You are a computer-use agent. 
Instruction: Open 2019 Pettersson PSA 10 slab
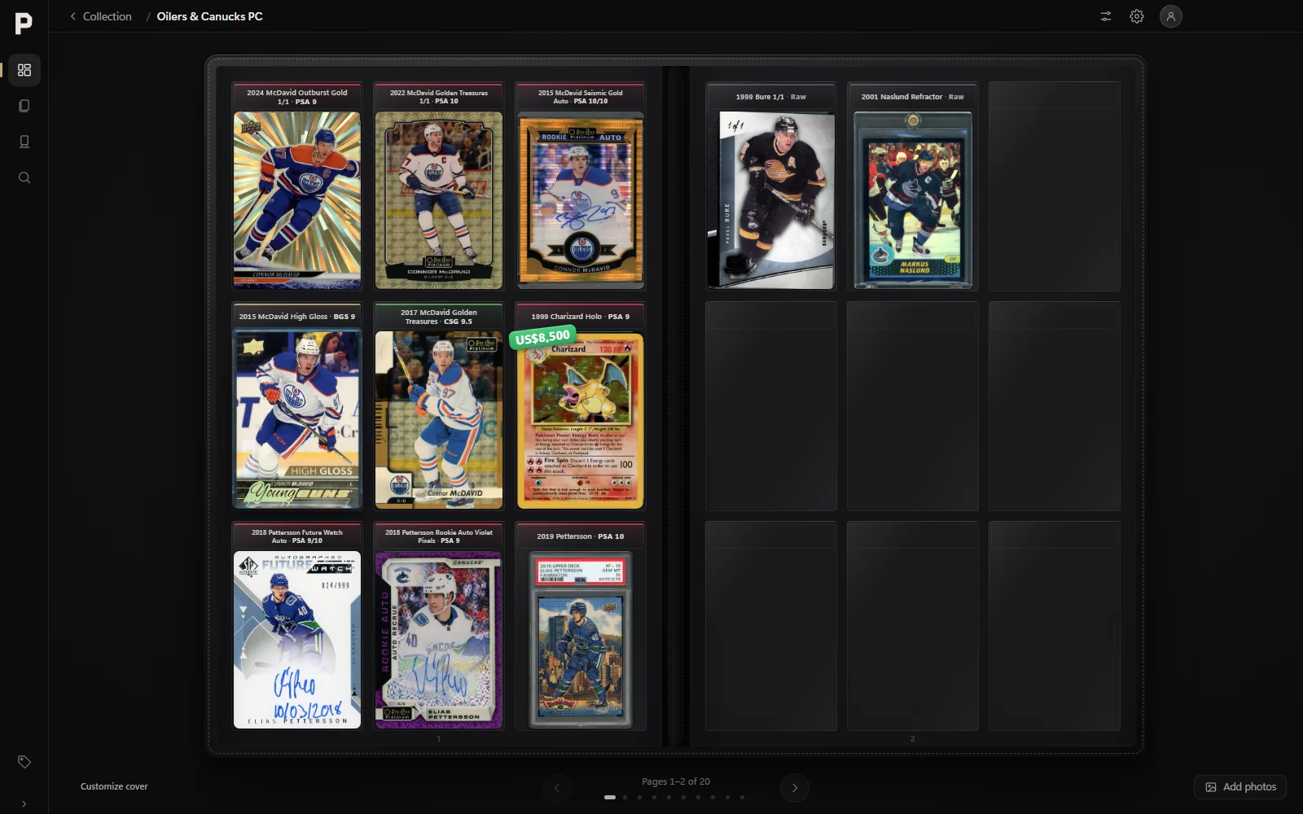581,640
